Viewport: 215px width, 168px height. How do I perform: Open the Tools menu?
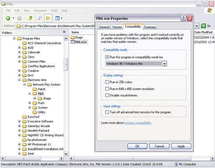[x=54, y=11]
